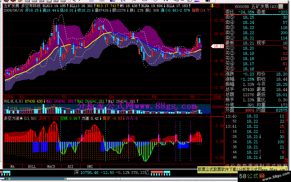
Task: Click the 内盘 62575 value
Action: 282,110
